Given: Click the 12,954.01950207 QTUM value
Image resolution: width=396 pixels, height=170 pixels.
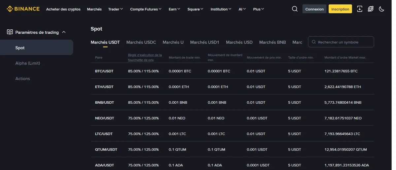Looking at the screenshot, I should coord(346,150).
